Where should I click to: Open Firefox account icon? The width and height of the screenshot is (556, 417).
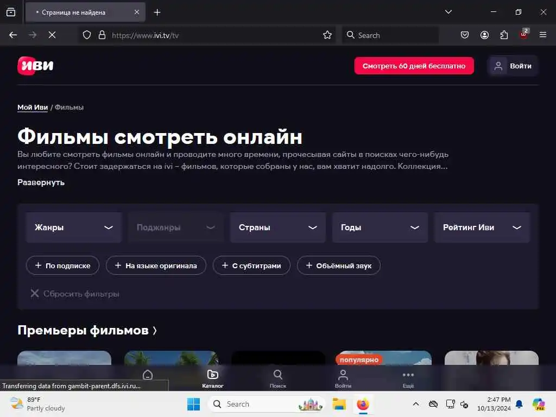[484, 35]
